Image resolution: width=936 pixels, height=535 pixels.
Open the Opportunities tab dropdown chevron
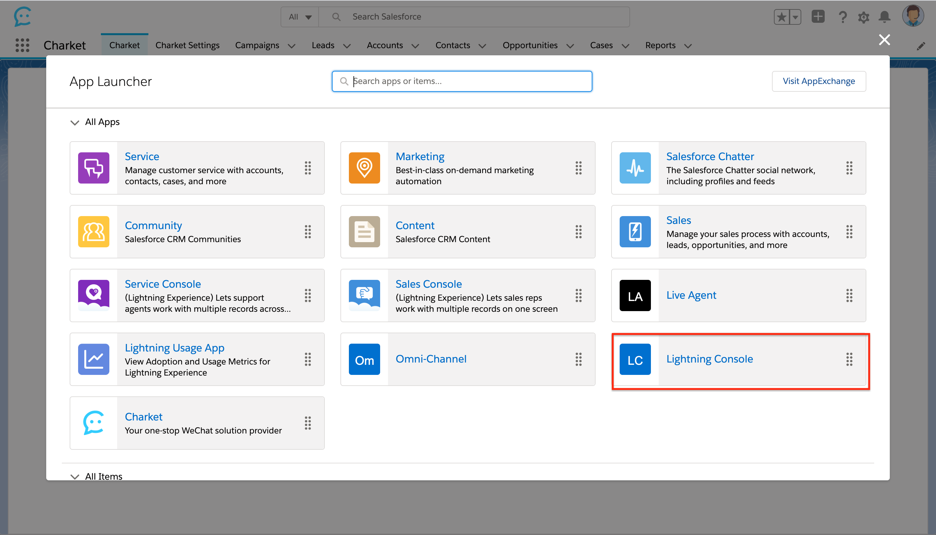pos(570,46)
